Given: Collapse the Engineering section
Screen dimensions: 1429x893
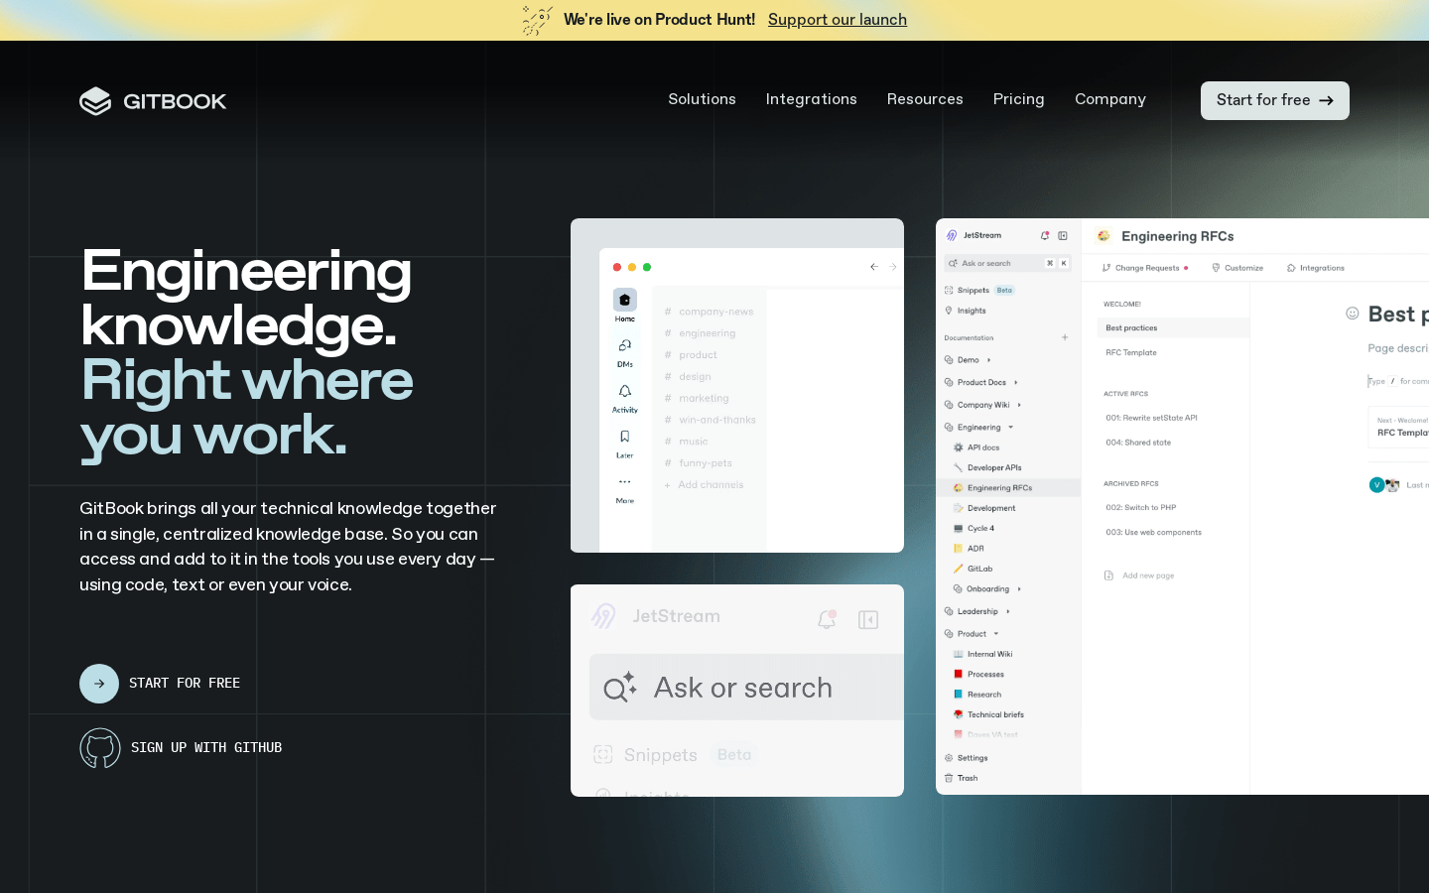Looking at the screenshot, I should click(x=1009, y=427).
